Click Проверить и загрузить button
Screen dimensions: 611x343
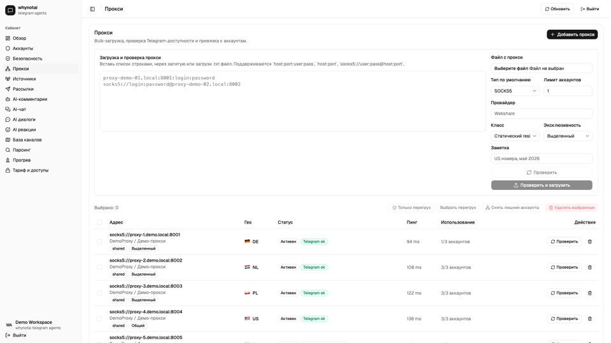tap(542, 185)
